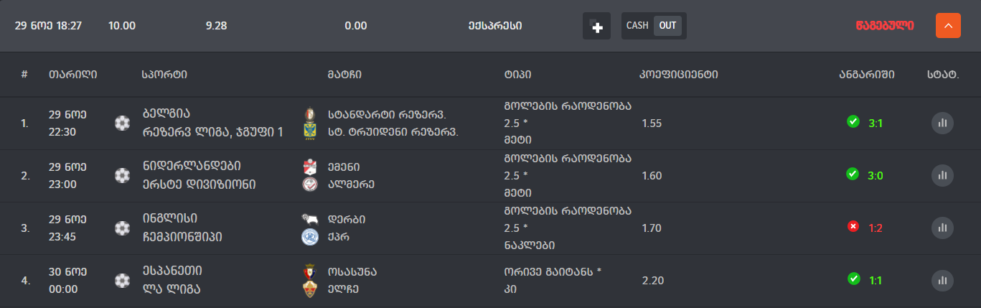Open statistics for the Standard Reserves match
Screen dimensions: 981x308
pyautogui.click(x=942, y=123)
